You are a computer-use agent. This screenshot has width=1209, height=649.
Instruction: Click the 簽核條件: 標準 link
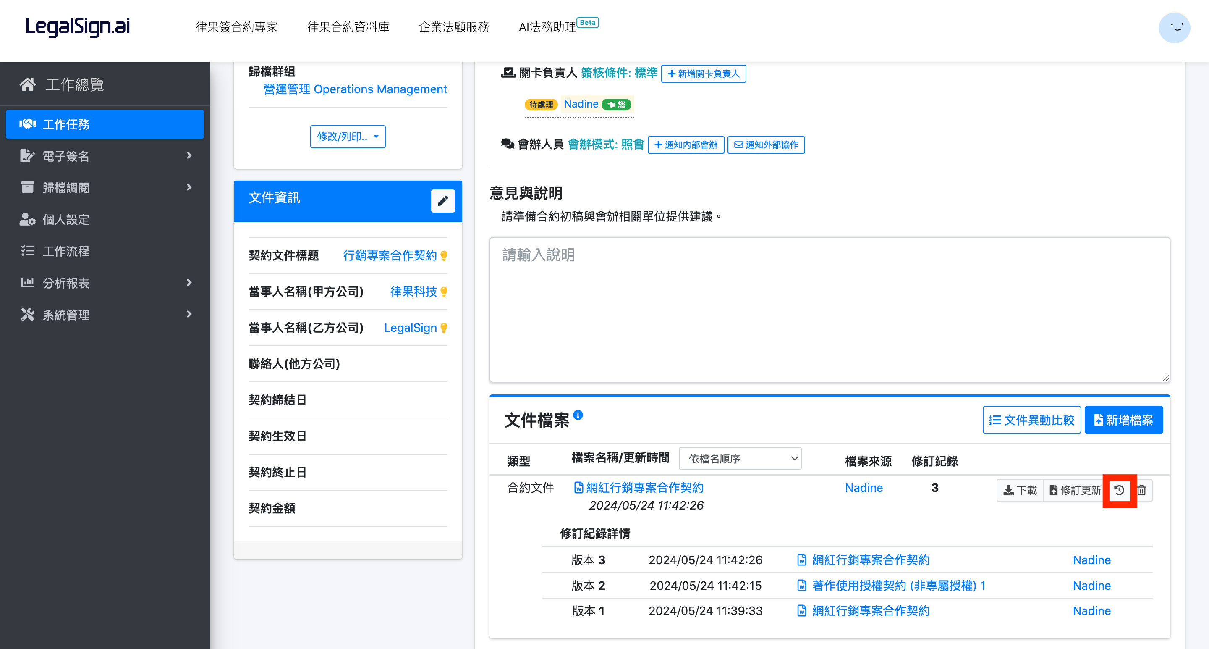coord(619,73)
